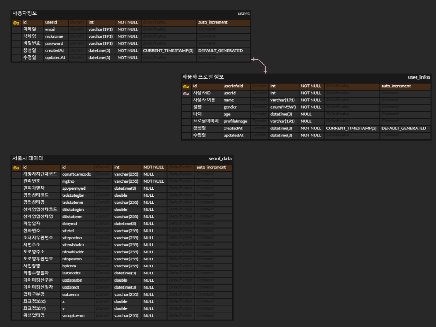Click the mgtno column name cell
Image resolution: width=436 pixels, height=327 pixels.
[x=77, y=181]
